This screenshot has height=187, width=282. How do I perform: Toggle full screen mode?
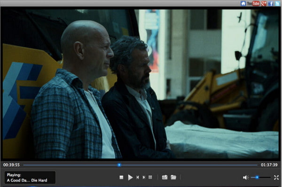(x=276, y=178)
